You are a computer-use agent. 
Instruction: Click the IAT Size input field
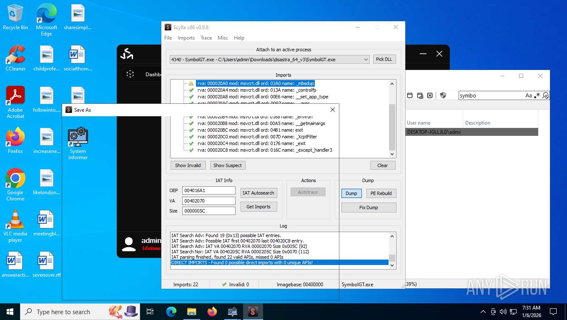(x=208, y=211)
